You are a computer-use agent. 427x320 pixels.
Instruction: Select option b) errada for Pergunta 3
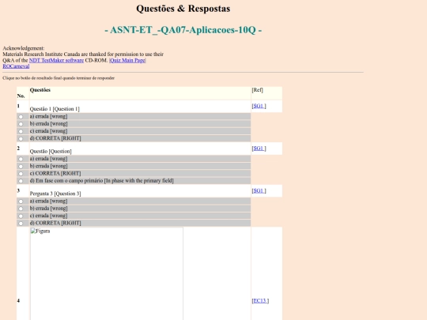pos(21,209)
